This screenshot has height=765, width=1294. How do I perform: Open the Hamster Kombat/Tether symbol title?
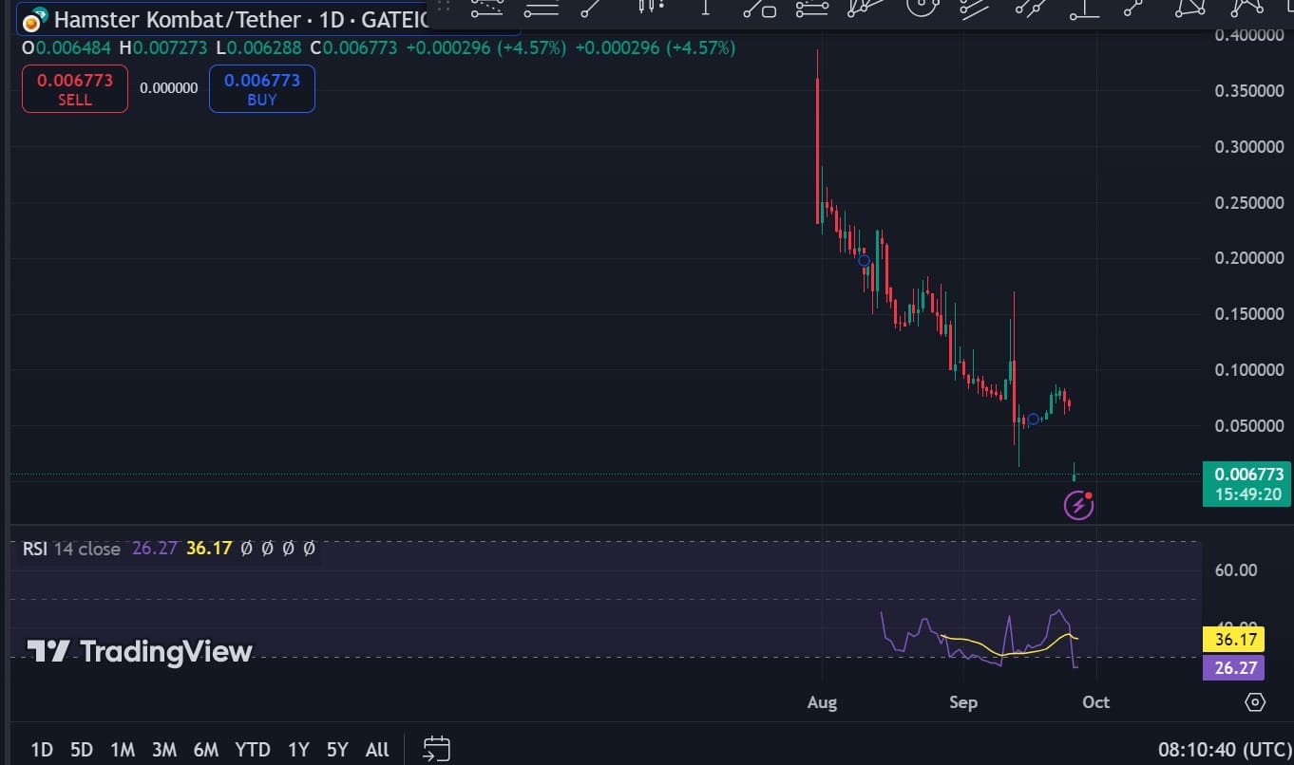tap(178, 19)
